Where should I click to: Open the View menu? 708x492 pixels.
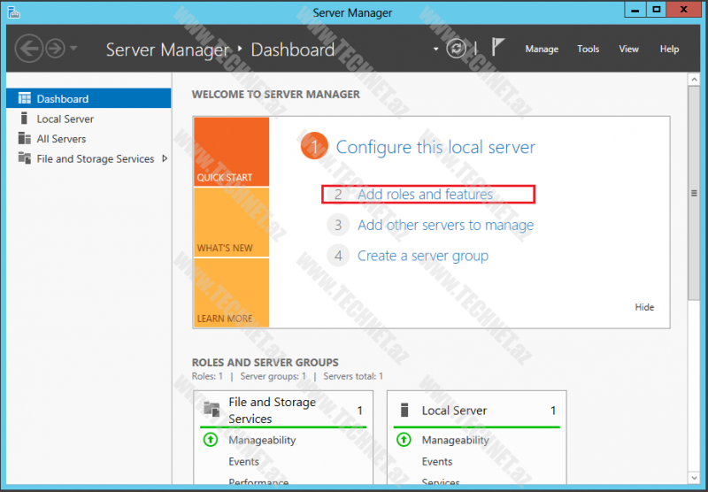pyautogui.click(x=628, y=50)
